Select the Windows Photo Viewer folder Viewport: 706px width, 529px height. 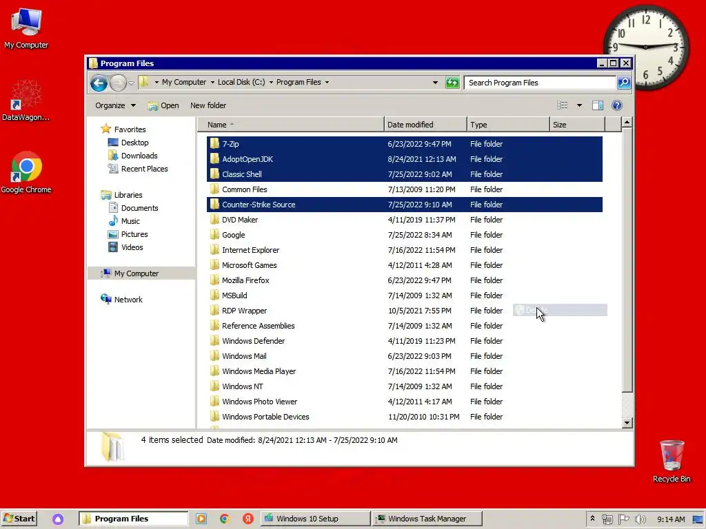pos(404,402)
